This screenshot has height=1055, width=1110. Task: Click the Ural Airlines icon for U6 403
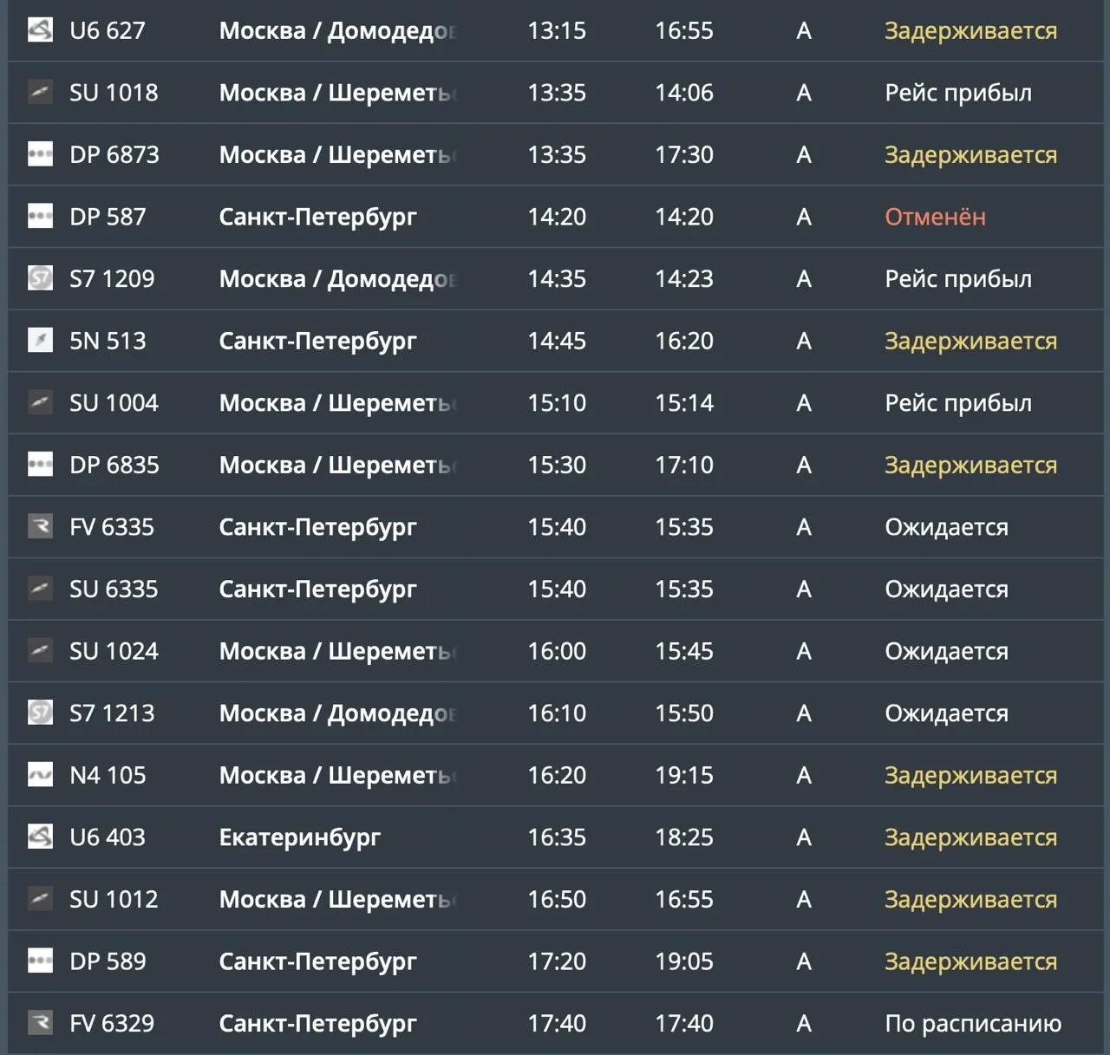(40, 837)
